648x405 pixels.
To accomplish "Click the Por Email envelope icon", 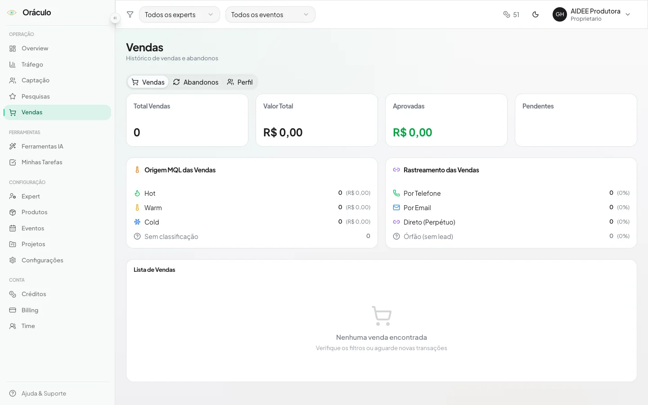I will (x=396, y=207).
